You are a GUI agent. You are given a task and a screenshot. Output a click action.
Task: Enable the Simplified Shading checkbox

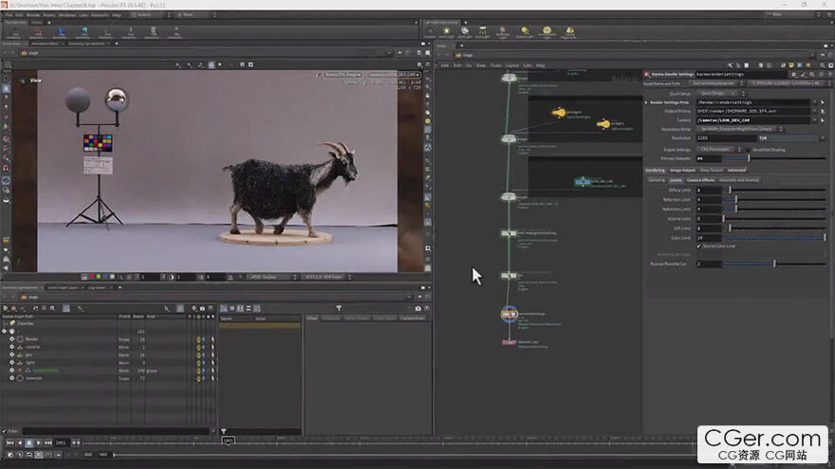click(x=748, y=149)
